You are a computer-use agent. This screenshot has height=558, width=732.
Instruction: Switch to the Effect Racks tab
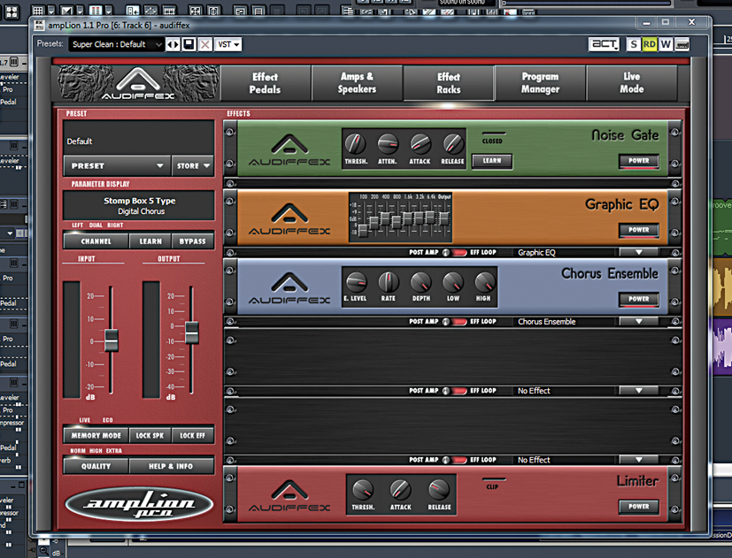[x=449, y=83]
